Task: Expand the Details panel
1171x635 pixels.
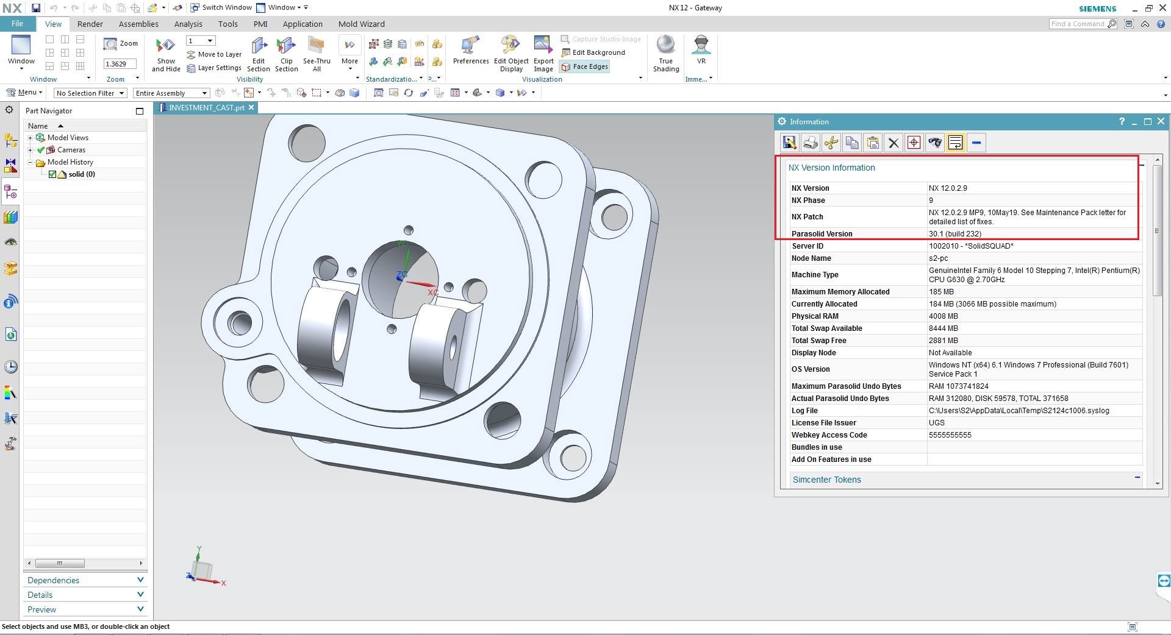Action: click(85, 595)
